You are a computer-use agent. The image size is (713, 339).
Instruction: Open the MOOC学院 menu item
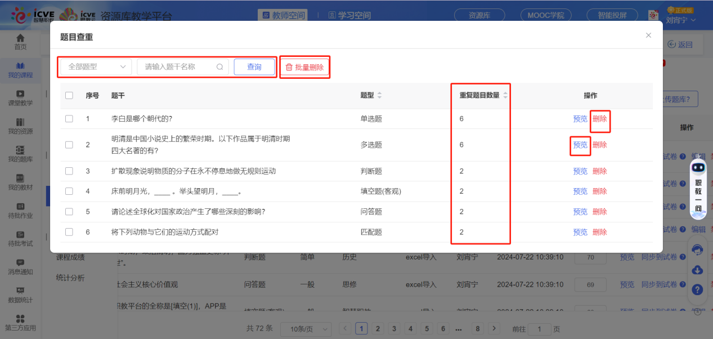[x=545, y=15]
